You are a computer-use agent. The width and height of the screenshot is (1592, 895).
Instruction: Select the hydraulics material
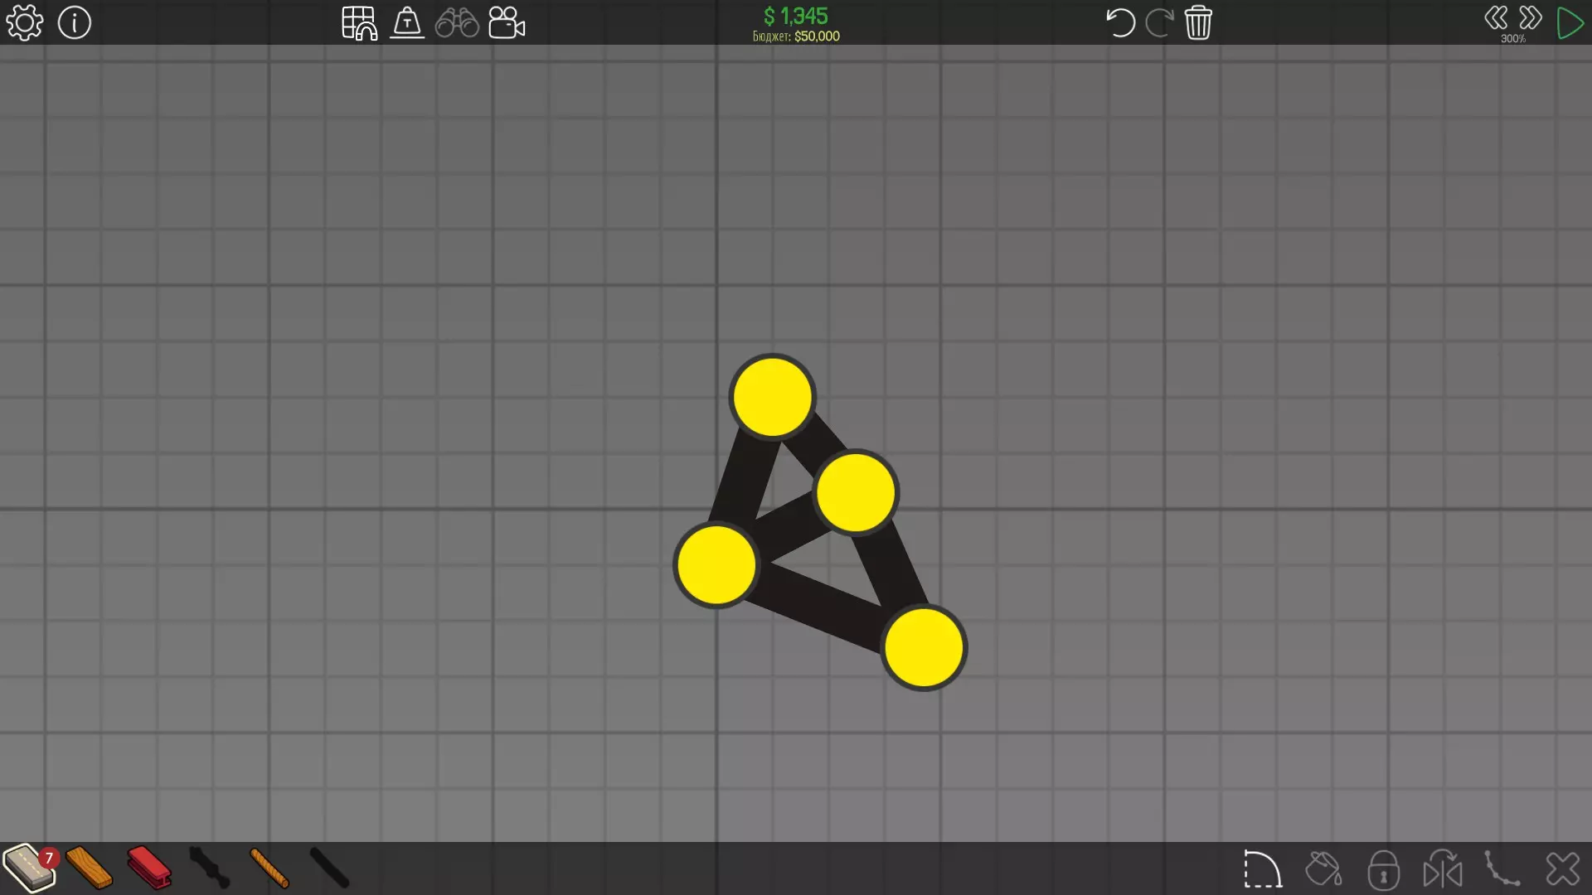click(209, 868)
